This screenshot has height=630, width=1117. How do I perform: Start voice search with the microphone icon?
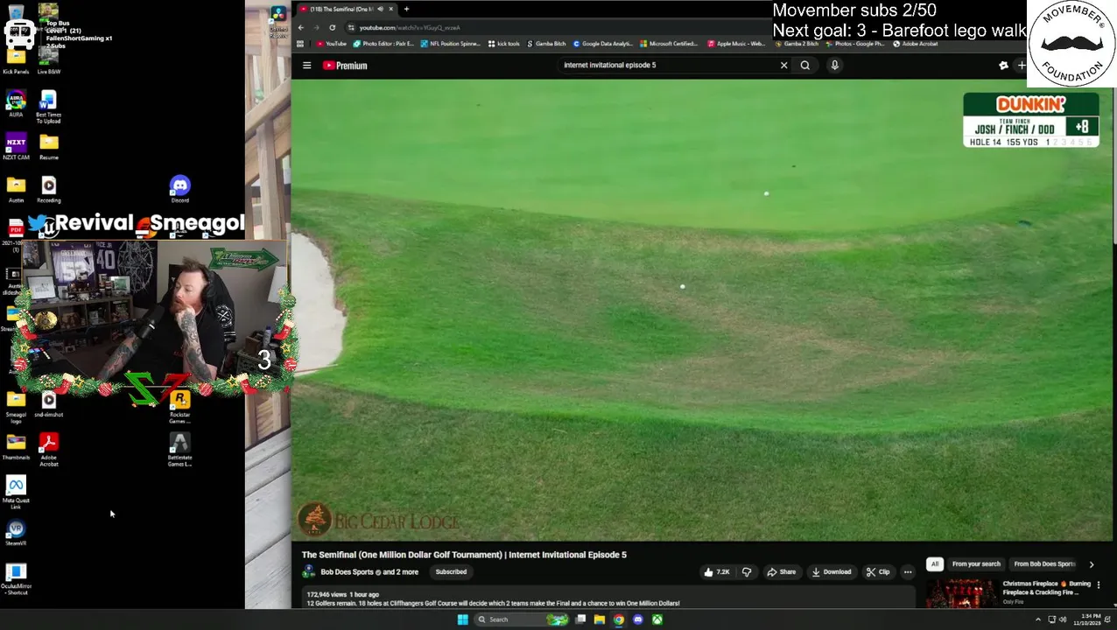(835, 65)
